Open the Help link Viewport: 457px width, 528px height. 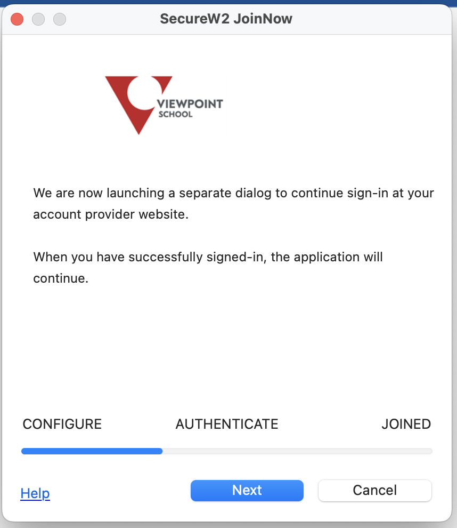(x=35, y=493)
